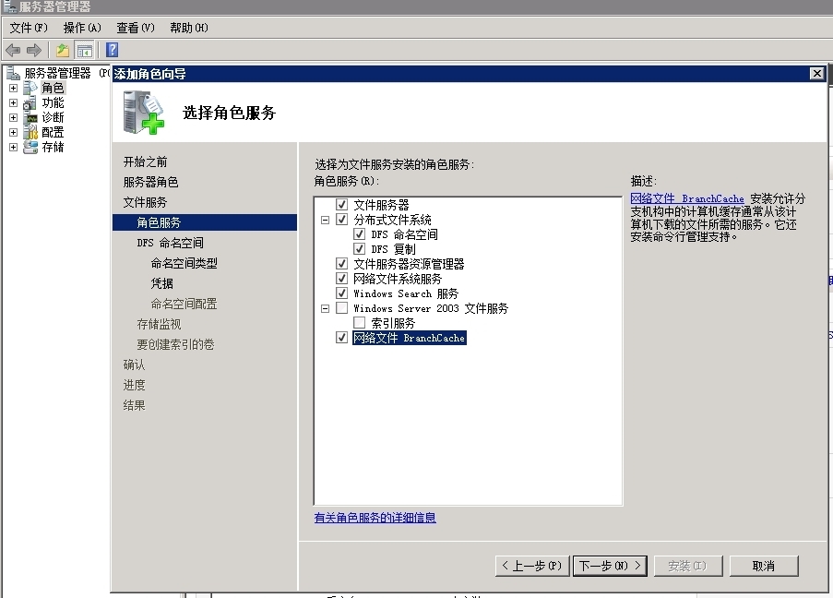Select the 分布式文件系统 label
The width and height of the screenshot is (833, 598).
click(392, 220)
